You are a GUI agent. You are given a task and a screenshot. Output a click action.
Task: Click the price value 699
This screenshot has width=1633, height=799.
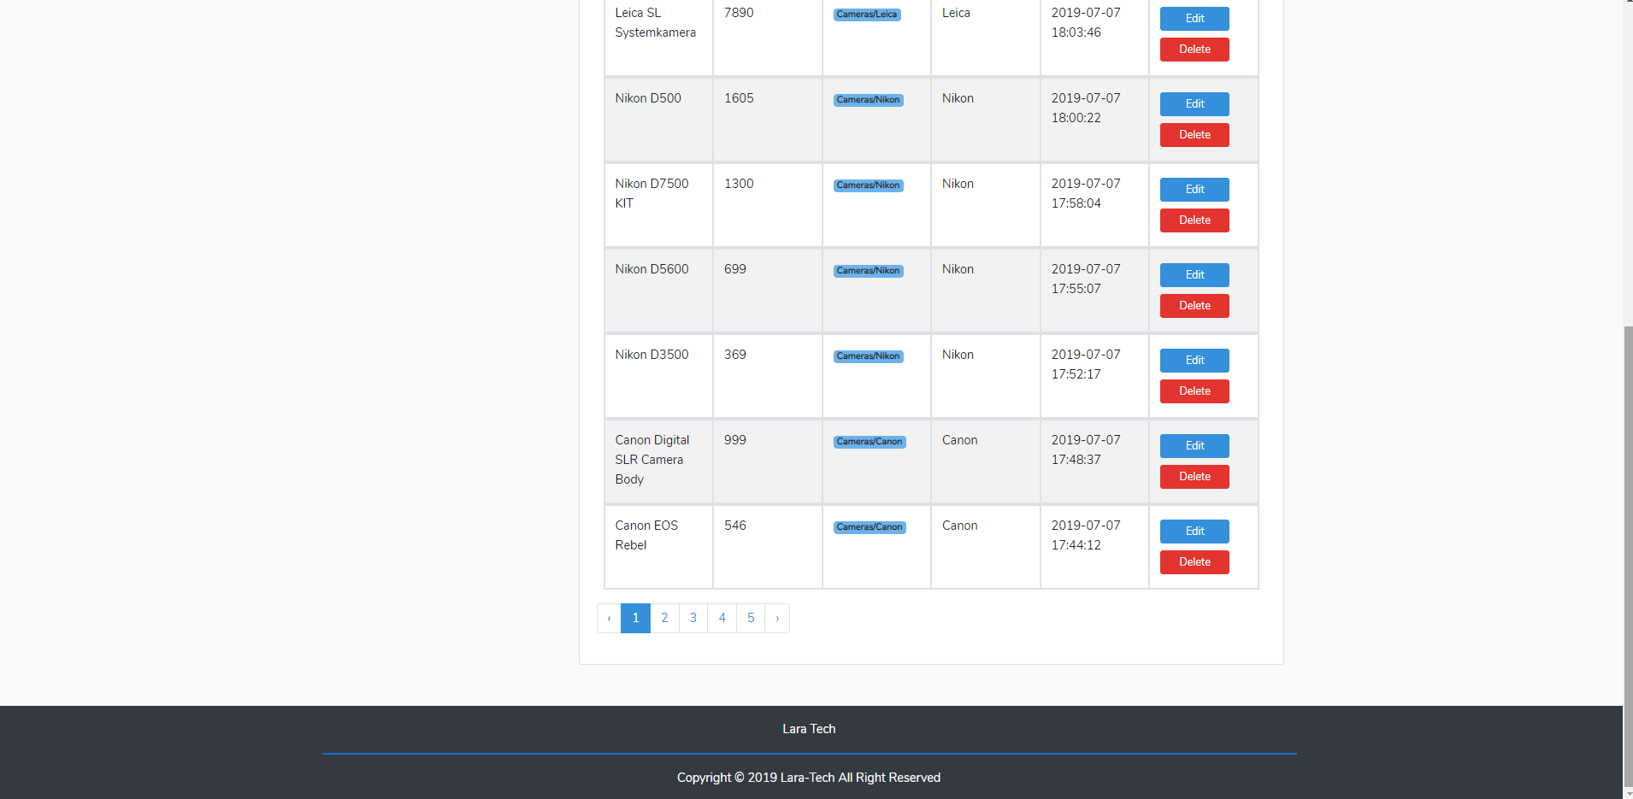[x=735, y=269]
